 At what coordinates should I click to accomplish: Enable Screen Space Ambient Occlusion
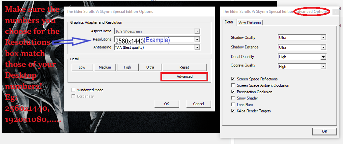point(233,85)
